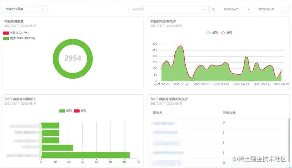292x168 pixels.
Task: Select the start date field 2021-06-17
Action: pyautogui.click(x=231, y=9)
